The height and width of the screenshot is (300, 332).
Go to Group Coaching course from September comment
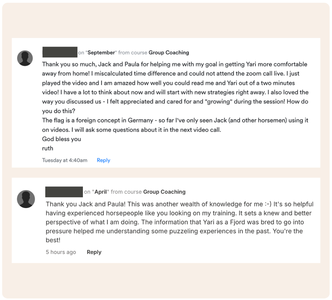point(169,52)
